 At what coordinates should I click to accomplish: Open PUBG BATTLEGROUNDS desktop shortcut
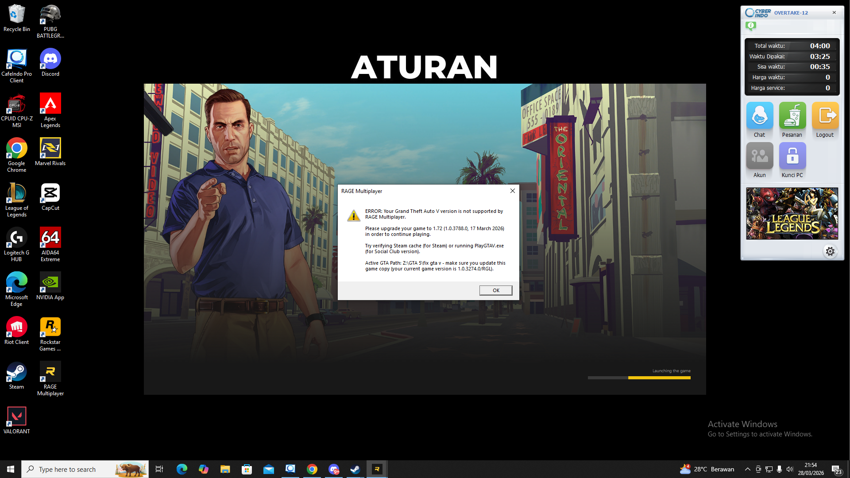(50, 21)
